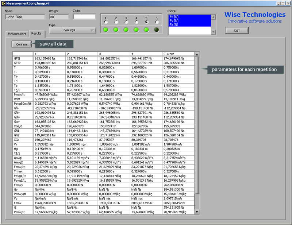
Task: Click cell 70,919322 W/kg
Action: (x=178, y=212)
